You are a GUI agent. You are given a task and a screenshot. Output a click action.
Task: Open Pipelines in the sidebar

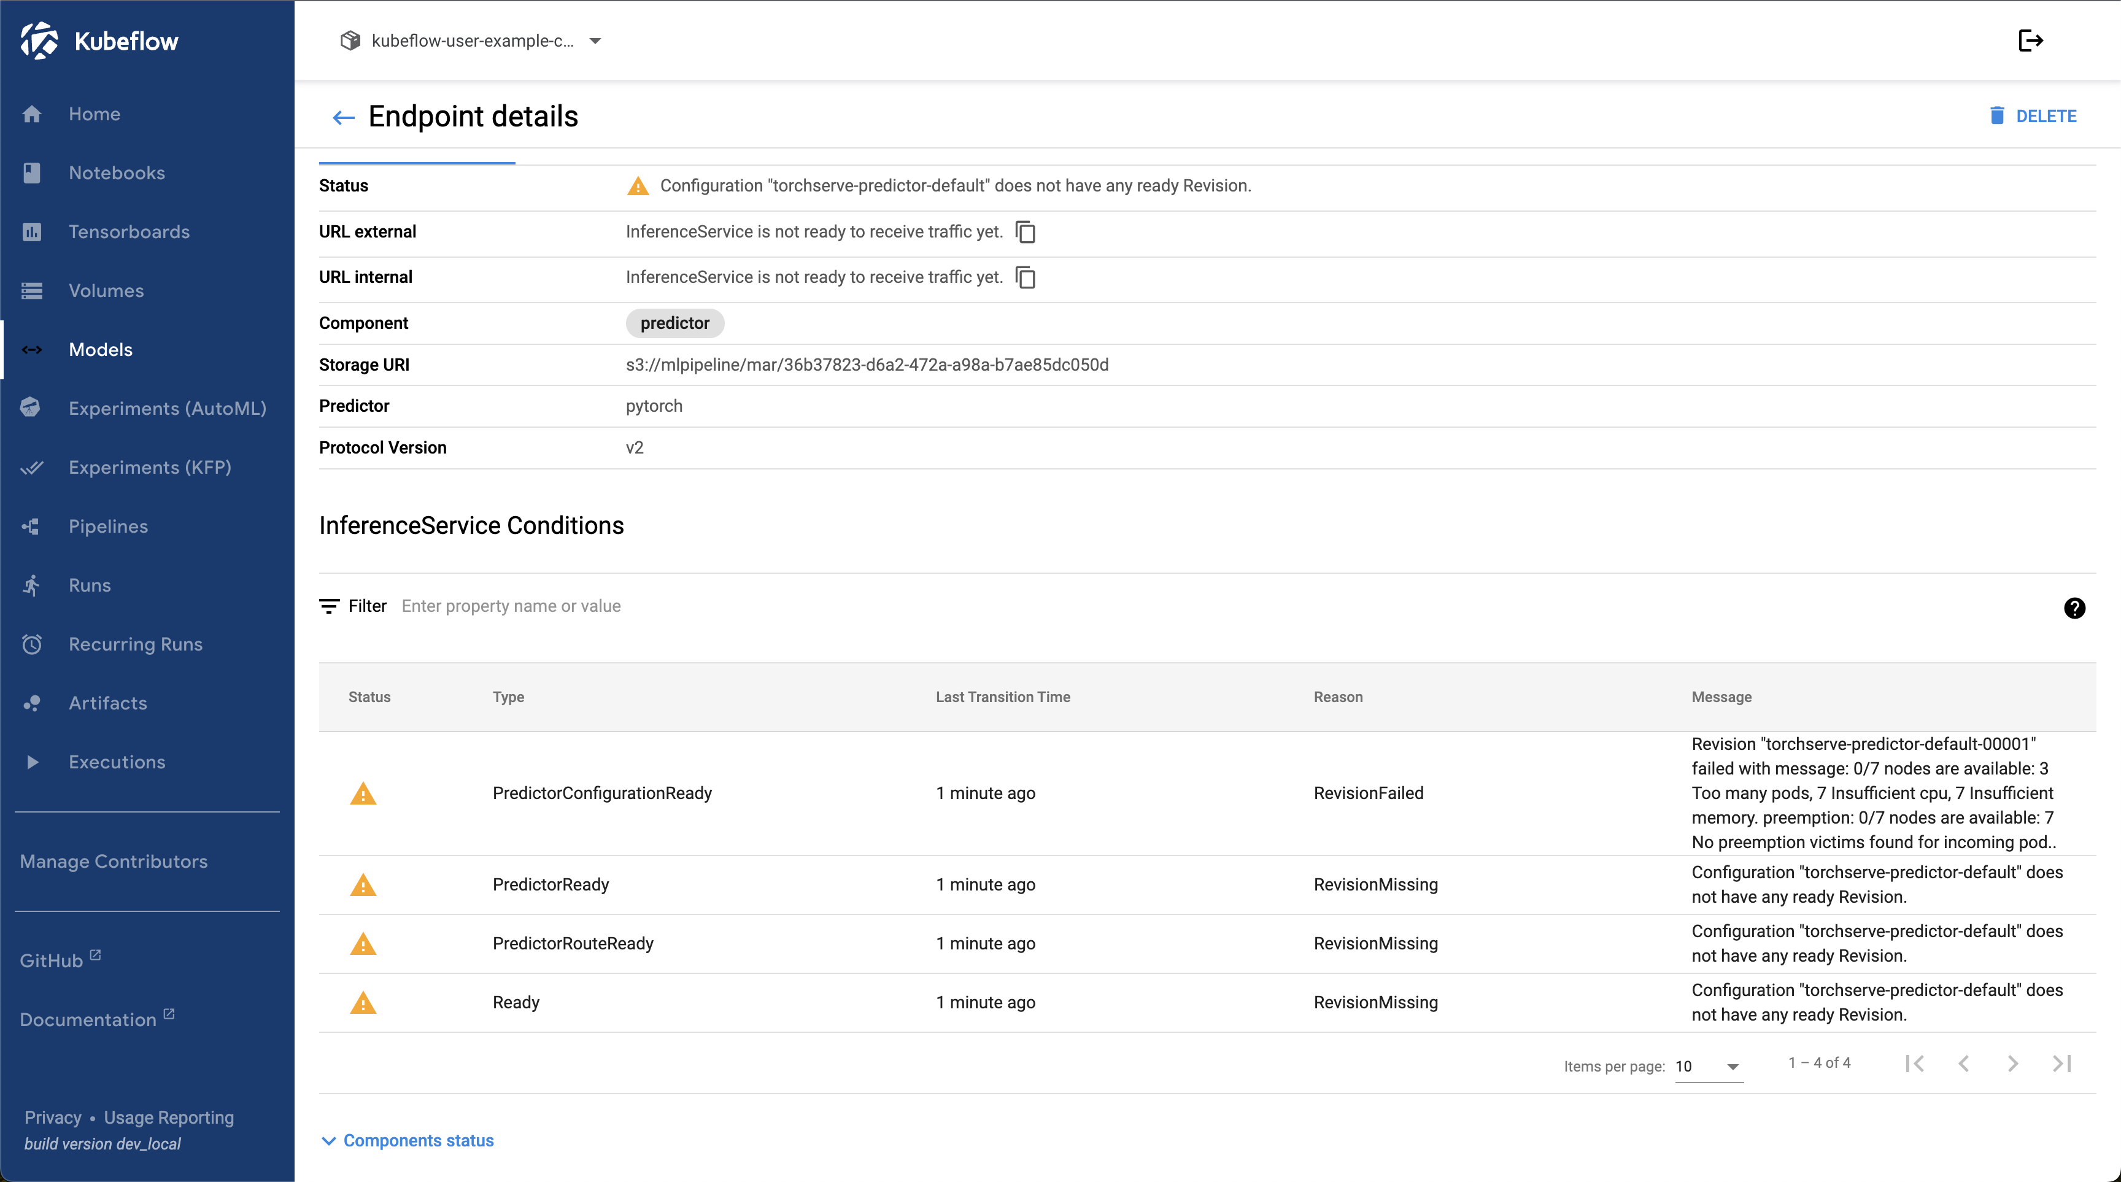click(x=108, y=526)
